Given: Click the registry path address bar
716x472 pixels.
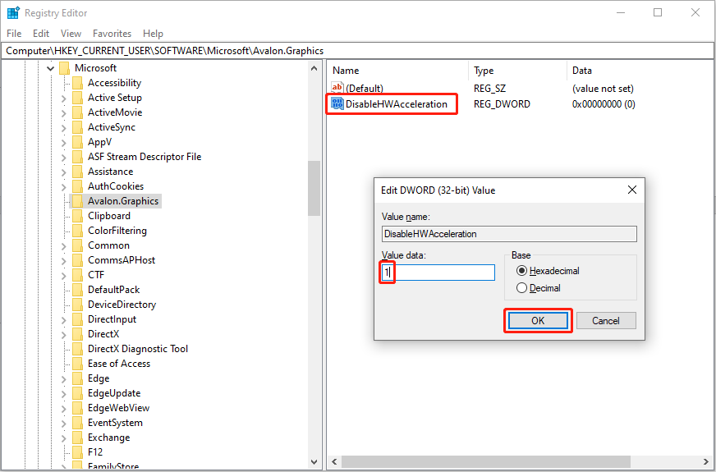Looking at the screenshot, I should pyautogui.click(x=357, y=51).
